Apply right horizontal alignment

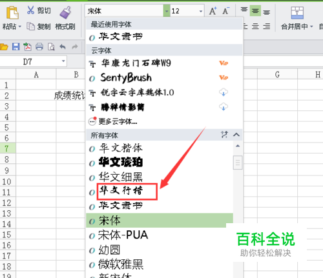pos(266,26)
